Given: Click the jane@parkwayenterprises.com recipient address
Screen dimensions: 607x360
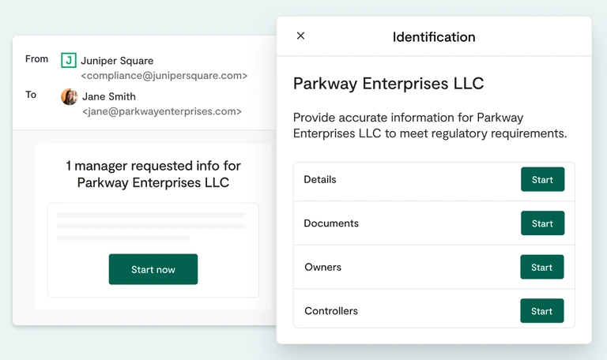Looking at the screenshot, I should pos(162,111).
